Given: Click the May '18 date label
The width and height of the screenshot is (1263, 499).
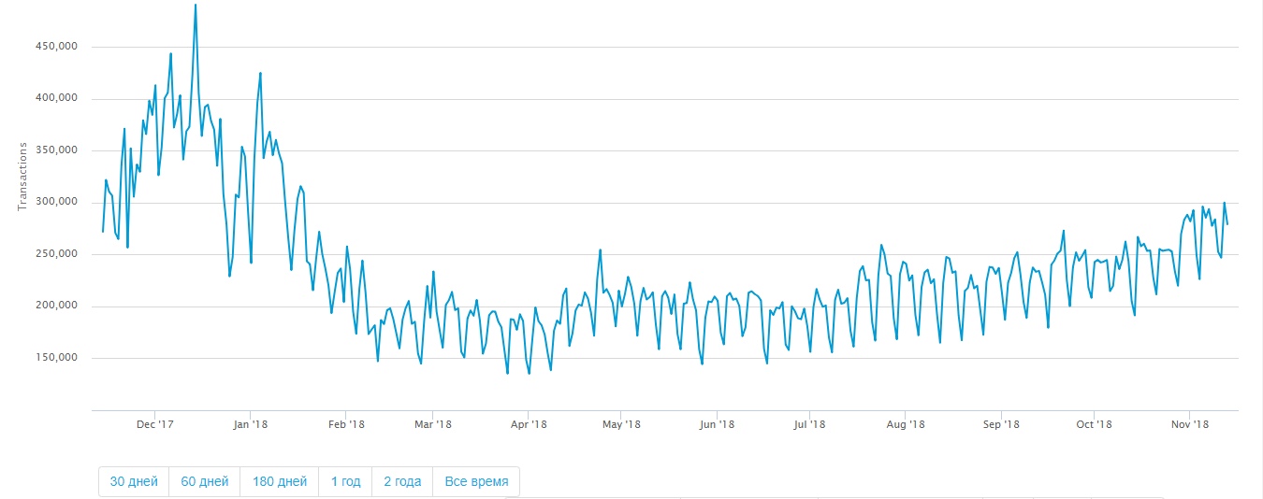Looking at the screenshot, I should pos(621,424).
